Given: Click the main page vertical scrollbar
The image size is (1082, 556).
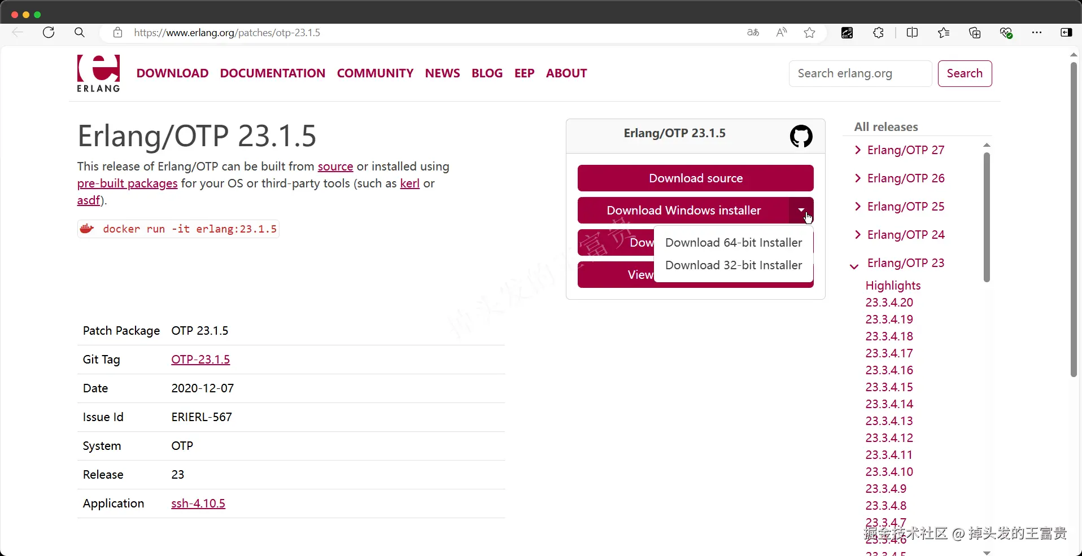Looking at the screenshot, I should [x=1074, y=219].
